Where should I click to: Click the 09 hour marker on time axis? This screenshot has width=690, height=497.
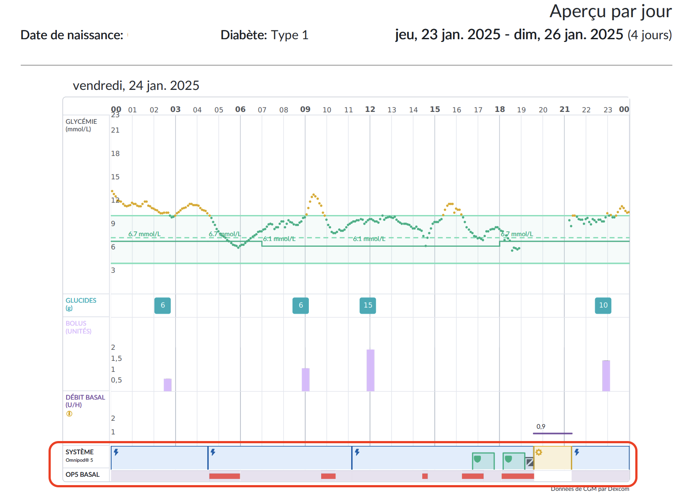(x=305, y=109)
